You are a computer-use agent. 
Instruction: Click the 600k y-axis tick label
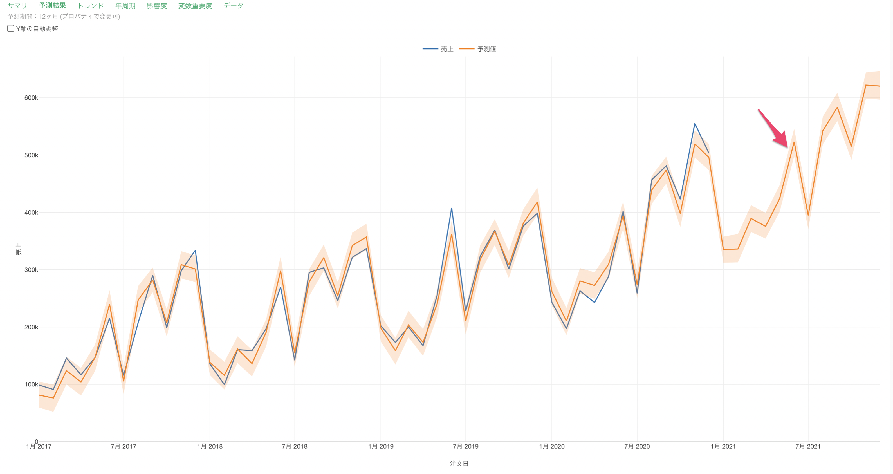pyautogui.click(x=31, y=98)
